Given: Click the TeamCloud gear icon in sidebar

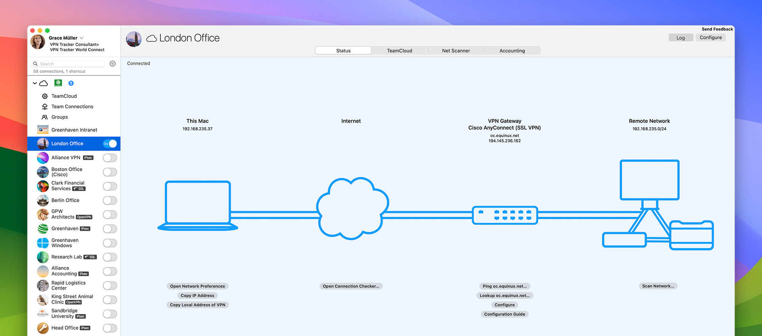Looking at the screenshot, I should point(45,96).
